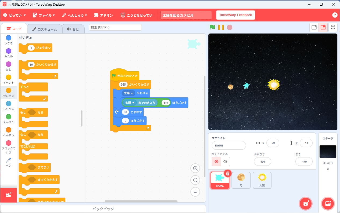This screenshot has width=340, height=213.
Task: Click the 116 value in subtraction block
Action: (166, 103)
